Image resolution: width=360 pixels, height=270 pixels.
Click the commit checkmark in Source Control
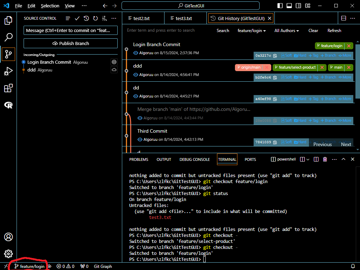pyautogui.click(x=77, y=18)
